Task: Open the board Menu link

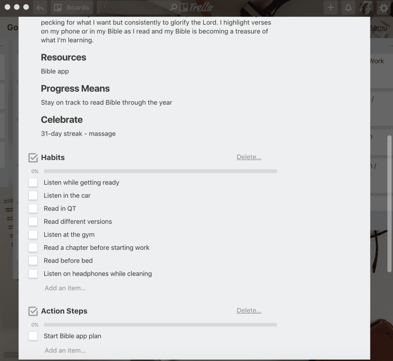Action: point(378,28)
